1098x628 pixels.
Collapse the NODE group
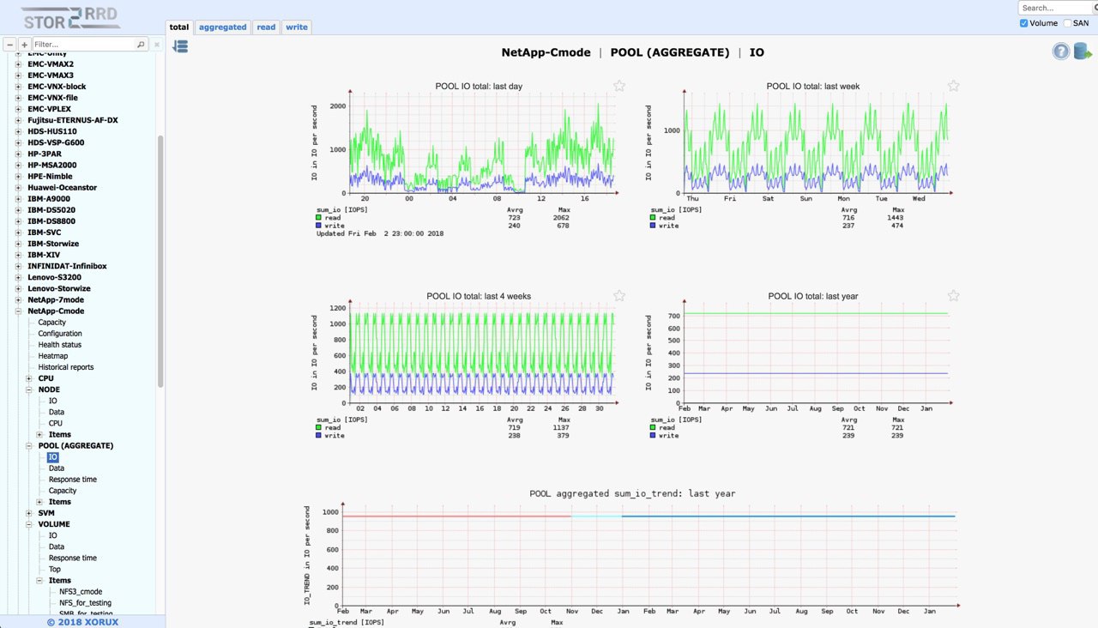pos(29,389)
